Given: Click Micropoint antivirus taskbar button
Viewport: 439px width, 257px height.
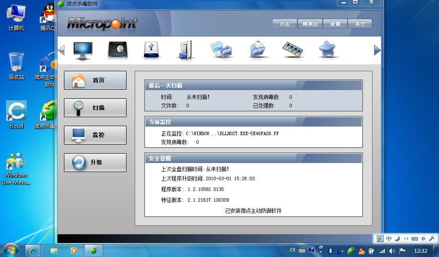Looking at the screenshot, I should tap(94, 250).
